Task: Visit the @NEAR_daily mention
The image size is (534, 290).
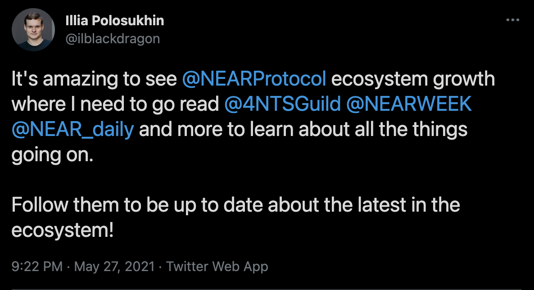Action: tap(72, 130)
